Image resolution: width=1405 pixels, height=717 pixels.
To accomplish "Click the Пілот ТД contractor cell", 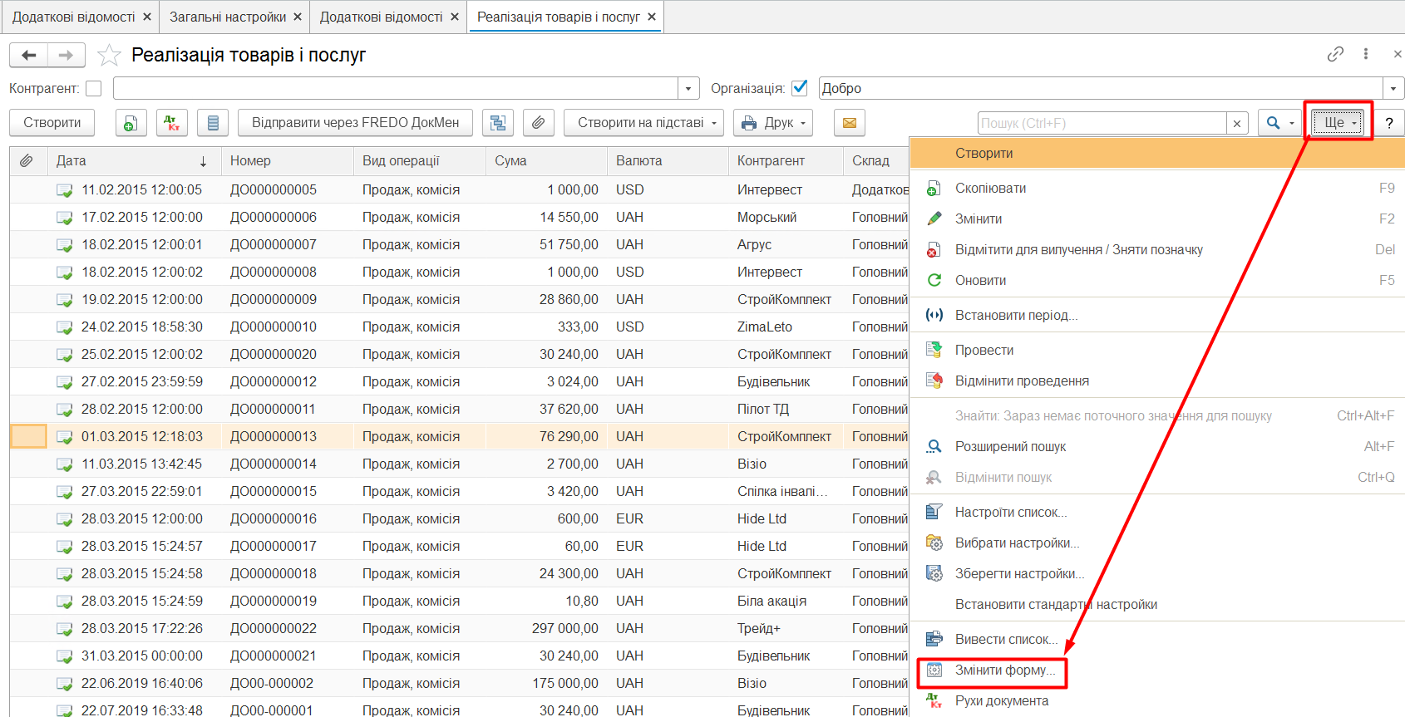I will point(786,410).
